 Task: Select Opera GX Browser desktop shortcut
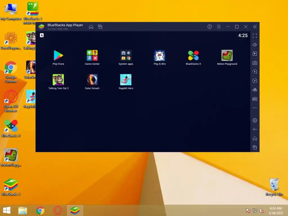tap(11, 101)
